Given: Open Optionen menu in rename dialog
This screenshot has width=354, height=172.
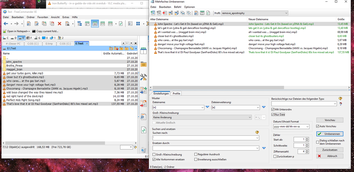Looking at the screenshot, I should (x=189, y=7).
